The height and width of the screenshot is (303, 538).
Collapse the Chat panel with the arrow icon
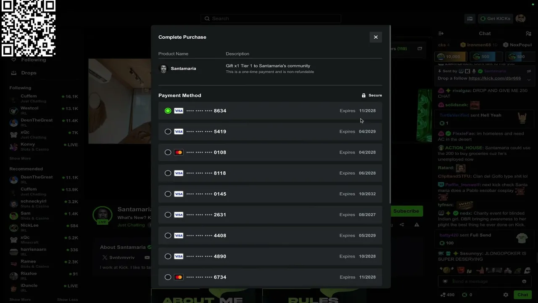pyautogui.click(x=441, y=33)
